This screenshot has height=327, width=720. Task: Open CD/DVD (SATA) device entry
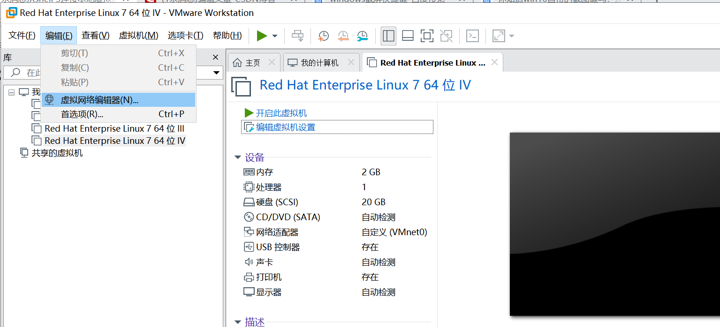[288, 217]
